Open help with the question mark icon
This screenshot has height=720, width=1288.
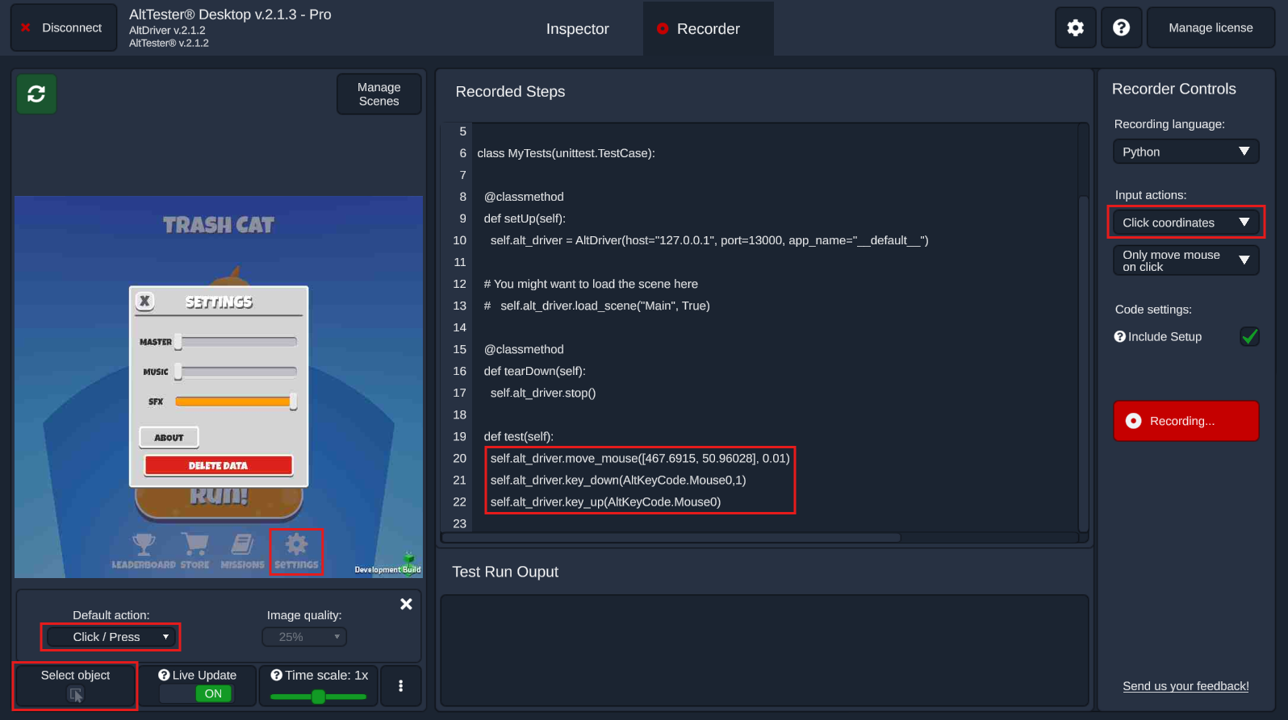pos(1121,28)
